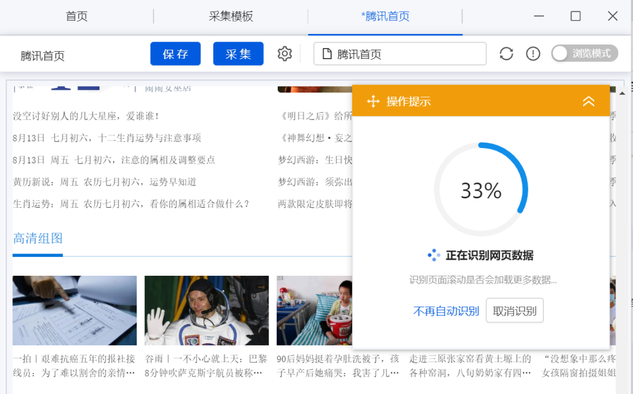
Task: Minimize the application window
Action: 539,16
